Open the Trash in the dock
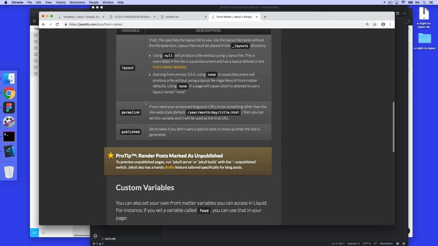The height and width of the screenshot is (246, 438). point(9,172)
